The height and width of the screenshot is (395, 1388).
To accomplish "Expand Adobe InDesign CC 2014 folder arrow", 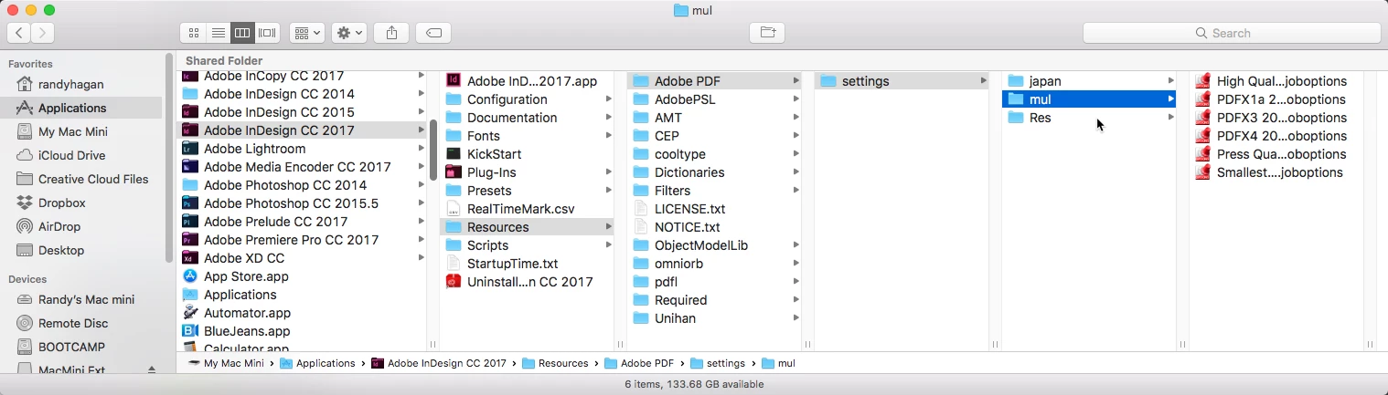I will 421,94.
